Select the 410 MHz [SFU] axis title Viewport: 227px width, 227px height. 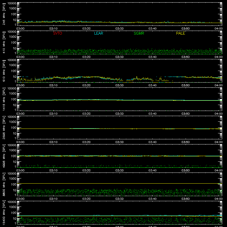4,43
